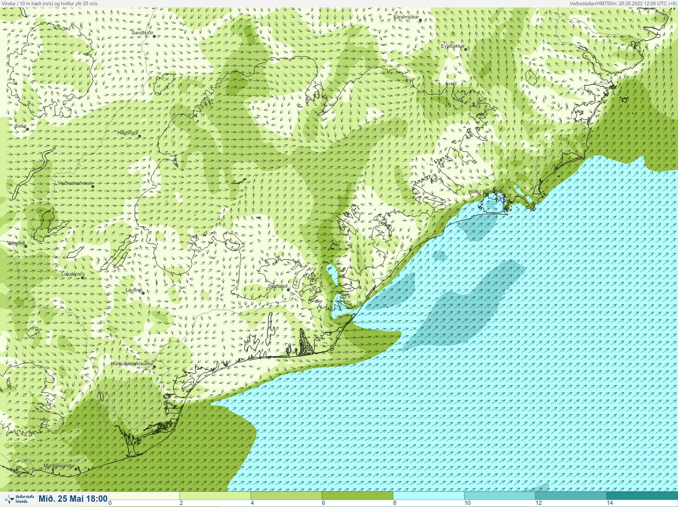Click the Hágöngur station label
The height and width of the screenshot is (507, 678).
[x=128, y=133]
